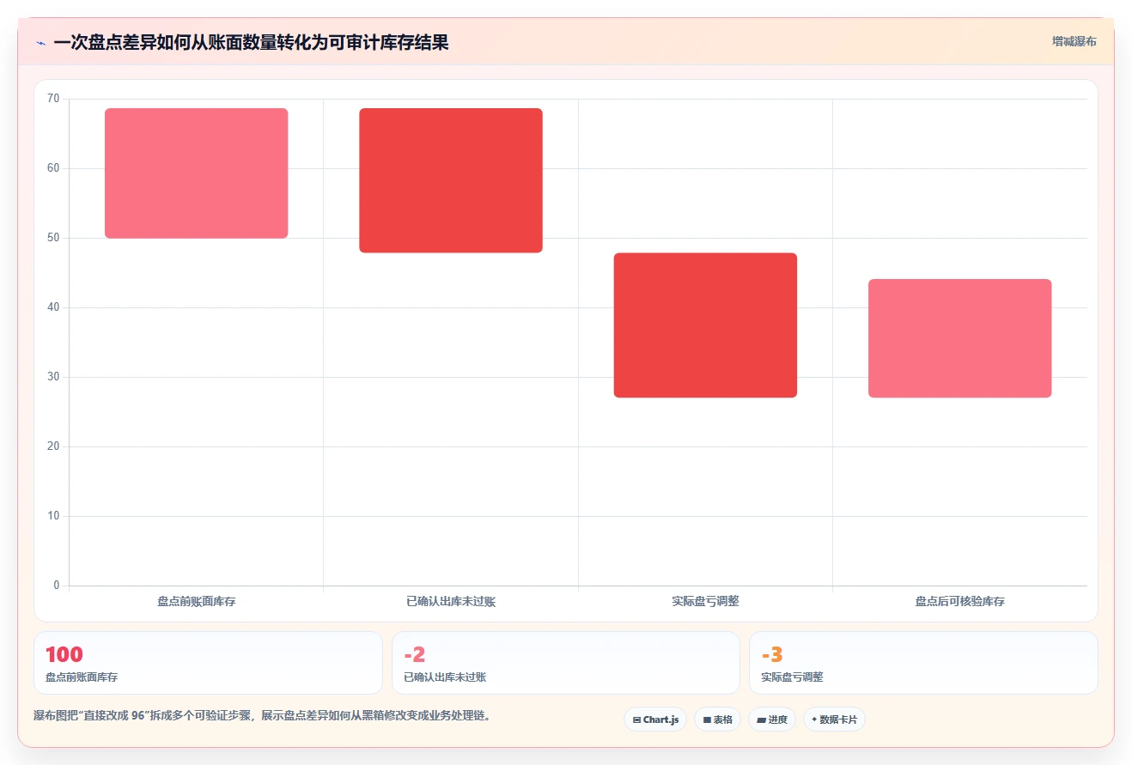Click the 盘点后可核验库存 x-axis label
1132x765 pixels.
click(x=959, y=602)
